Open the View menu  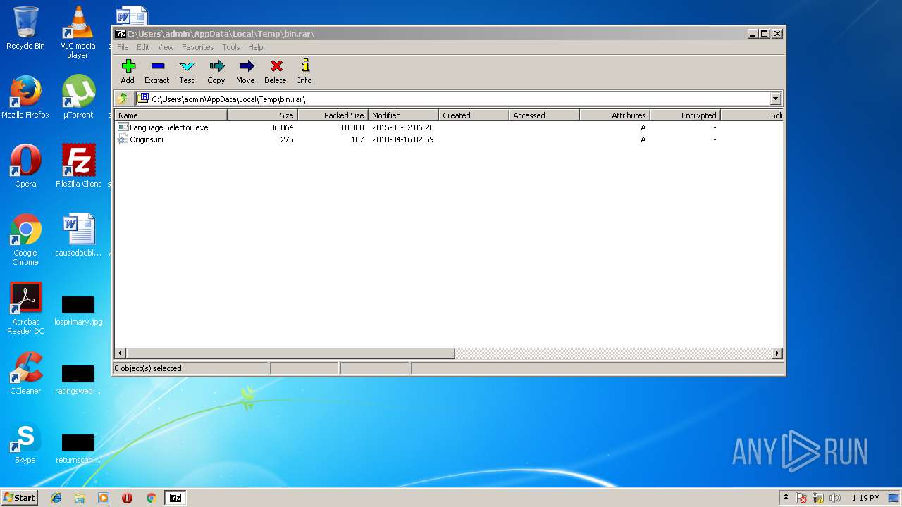166,47
